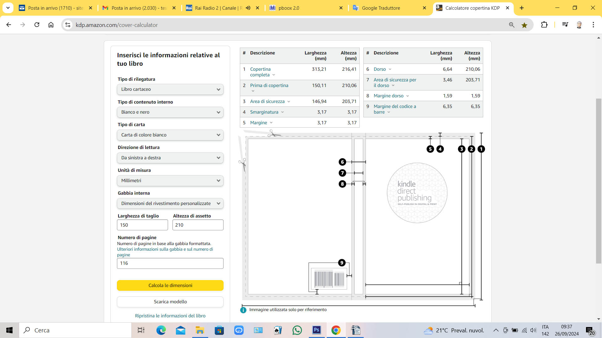Click the Windows taskbar search box
Image resolution: width=602 pixels, height=338 pixels.
pyautogui.click(x=75, y=330)
